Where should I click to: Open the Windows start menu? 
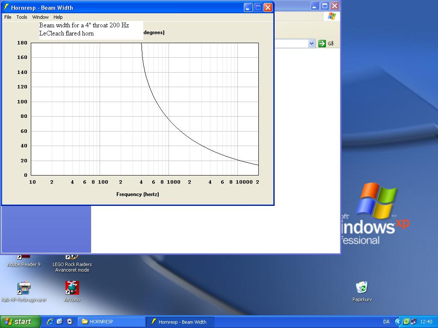(20, 322)
